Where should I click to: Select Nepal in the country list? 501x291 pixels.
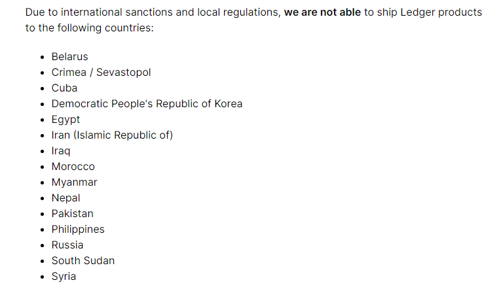pos(65,198)
